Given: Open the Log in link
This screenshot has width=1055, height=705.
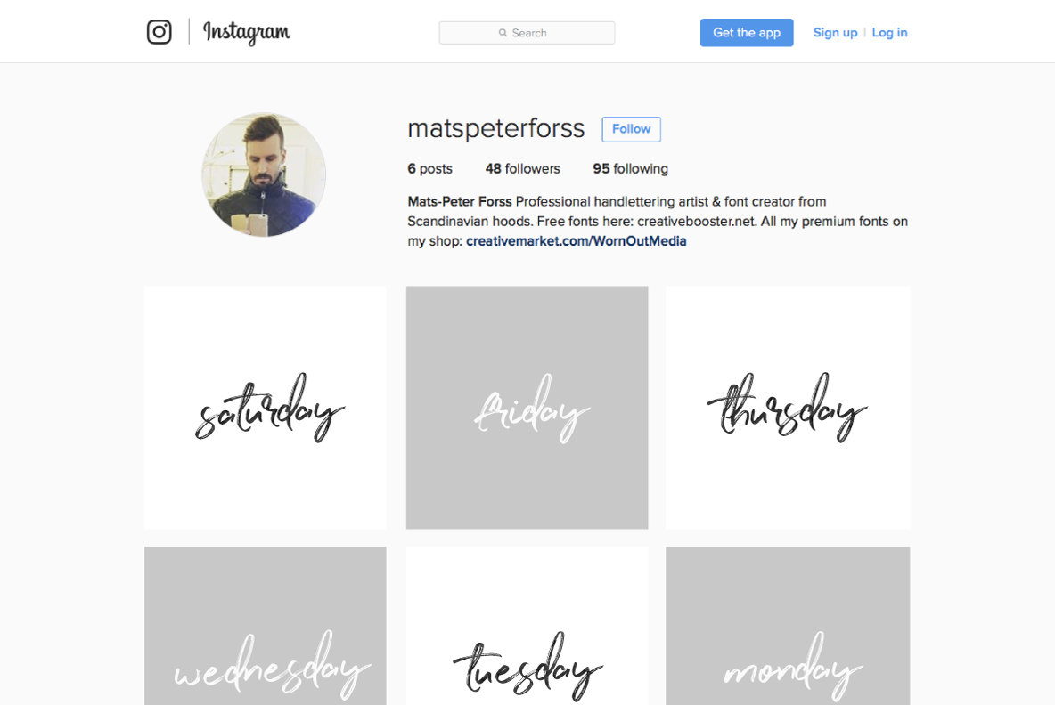Looking at the screenshot, I should (x=889, y=32).
